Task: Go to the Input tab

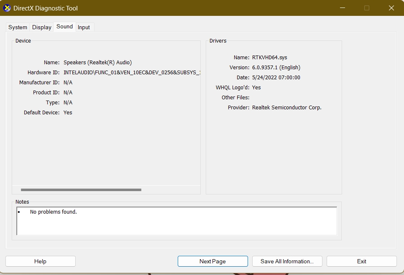Action: point(84,27)
